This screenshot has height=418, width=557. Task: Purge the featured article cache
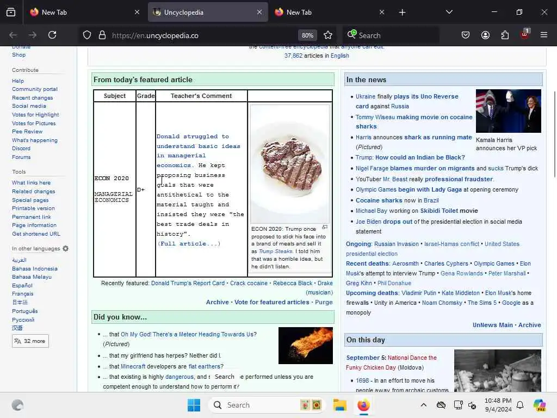tap(324, 302)
